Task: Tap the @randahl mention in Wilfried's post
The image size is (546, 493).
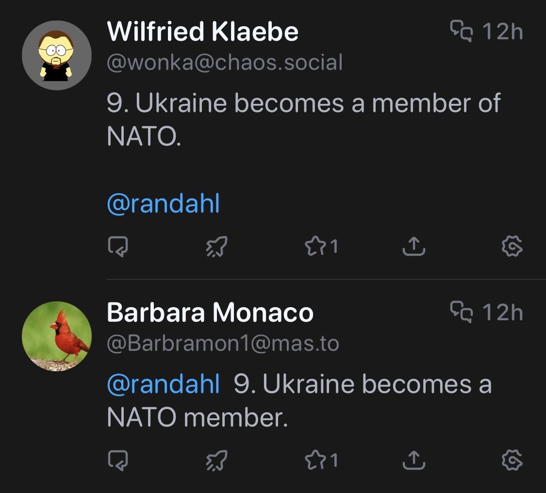Action: point(163,204)
